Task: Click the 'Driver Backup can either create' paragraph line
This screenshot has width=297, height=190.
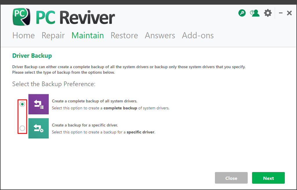Action: coord(129,67)
